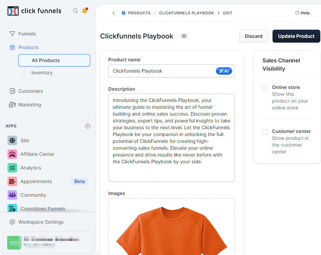The width and height of the screenshot is (321, 255).
Task: Click the orange t-shirt product image
Action: (171, 231)
